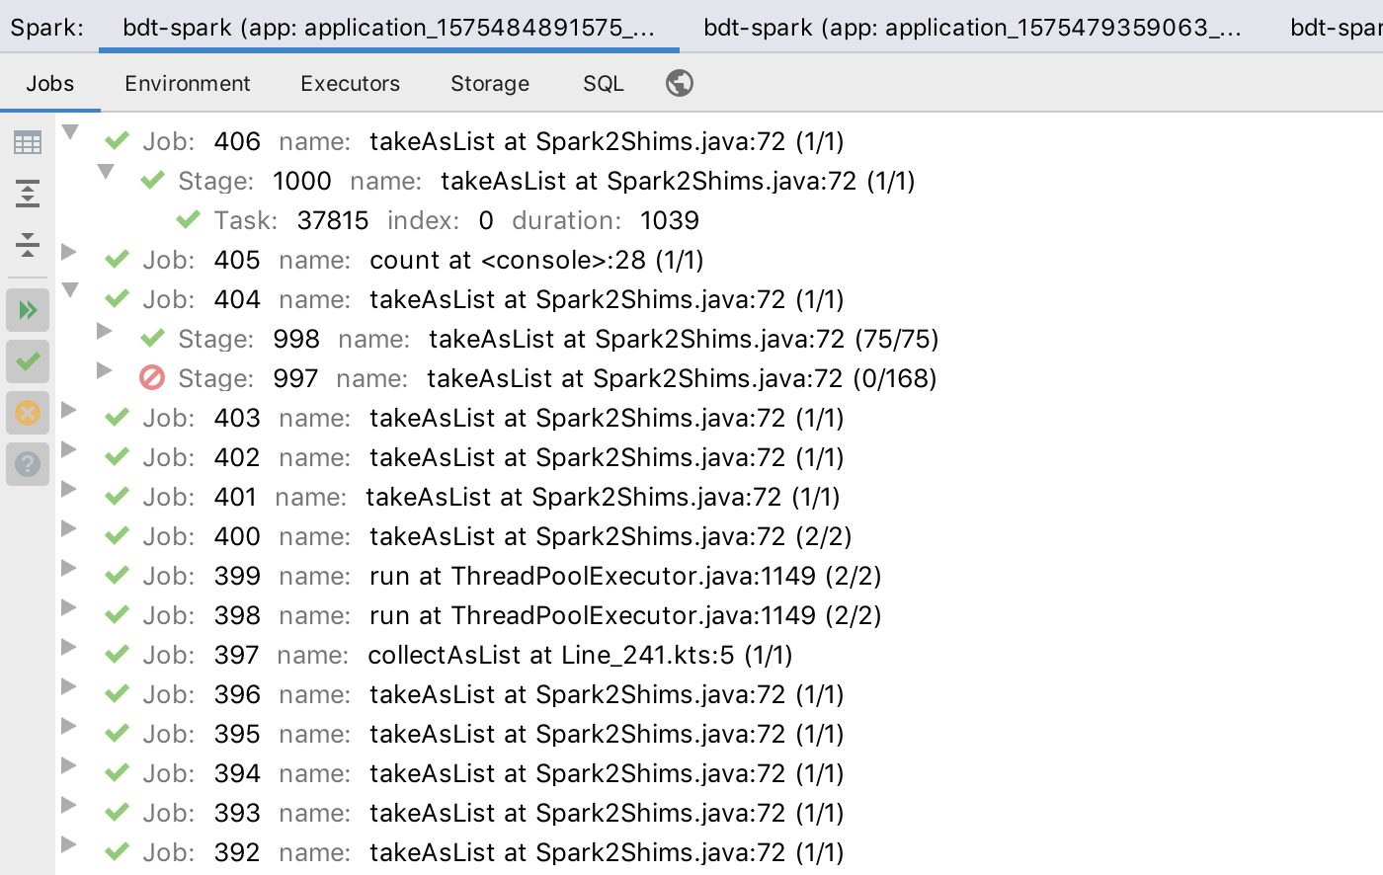Select Stage 998 name text (75/75)
This screenshot has height=875, width=1383.
point(684,339)
